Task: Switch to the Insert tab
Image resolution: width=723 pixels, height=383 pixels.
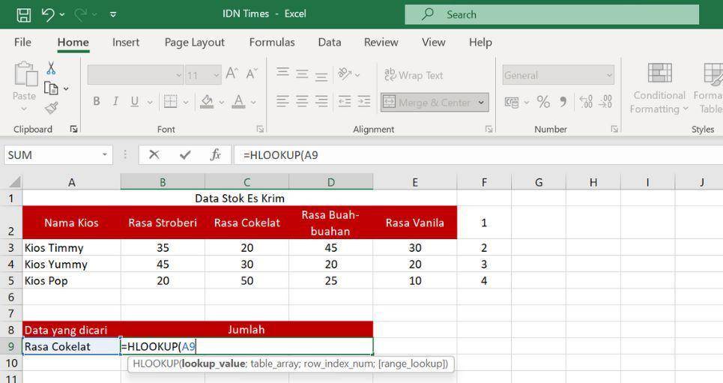Action: [125, 42]
